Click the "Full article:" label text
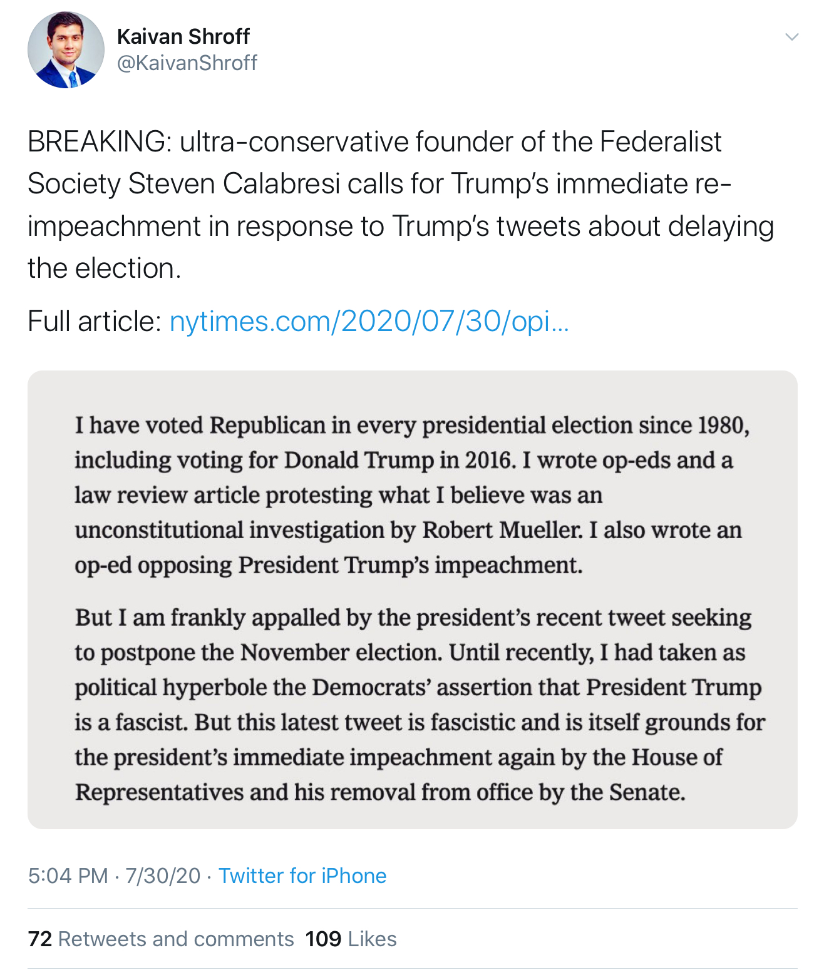The height and width of the screenshot is (975, 824). click(95, 322)
